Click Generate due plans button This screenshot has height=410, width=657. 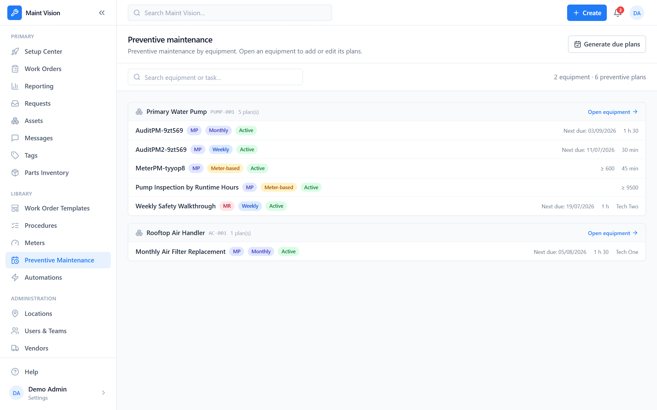(x=607, y=44)
